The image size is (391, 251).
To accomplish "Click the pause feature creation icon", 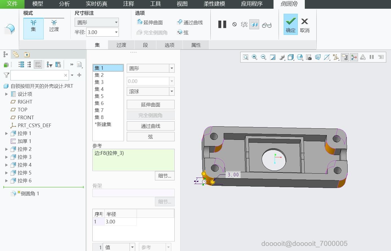I will (222, 24).
